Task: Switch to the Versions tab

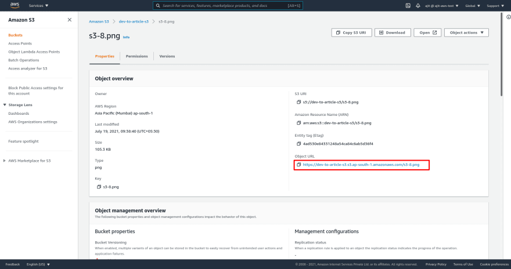Action: [x=167, y=56]
